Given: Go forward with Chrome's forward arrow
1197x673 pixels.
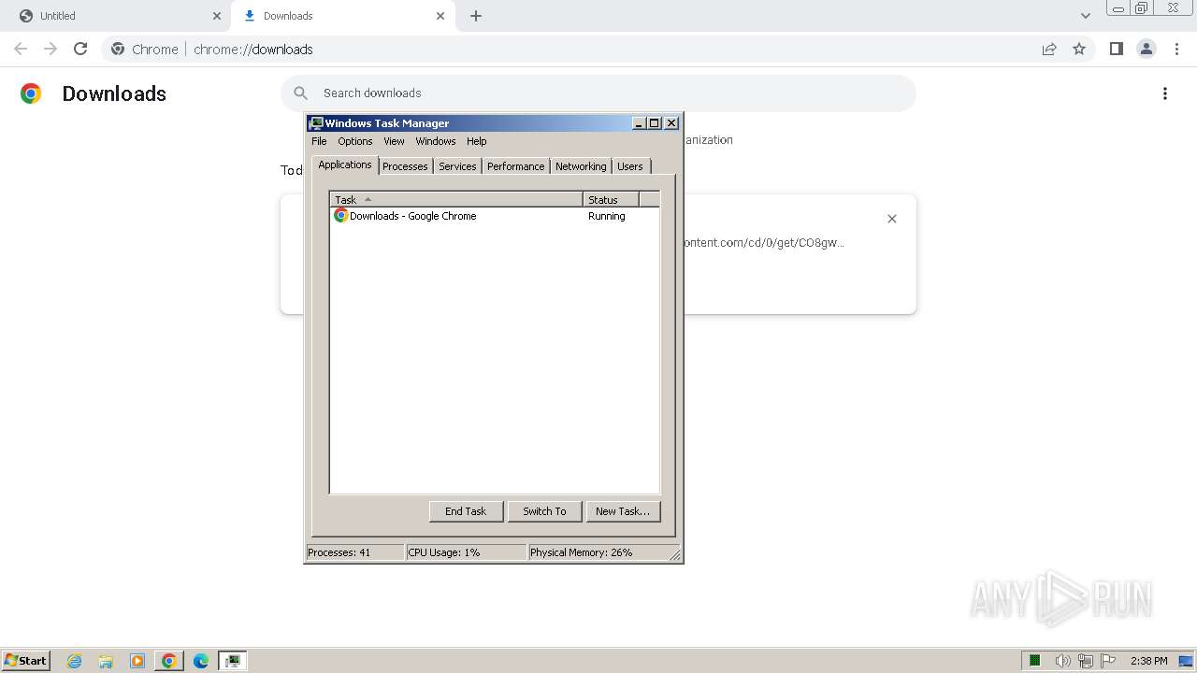Looking at the screenshot, I should pos(50,49).
